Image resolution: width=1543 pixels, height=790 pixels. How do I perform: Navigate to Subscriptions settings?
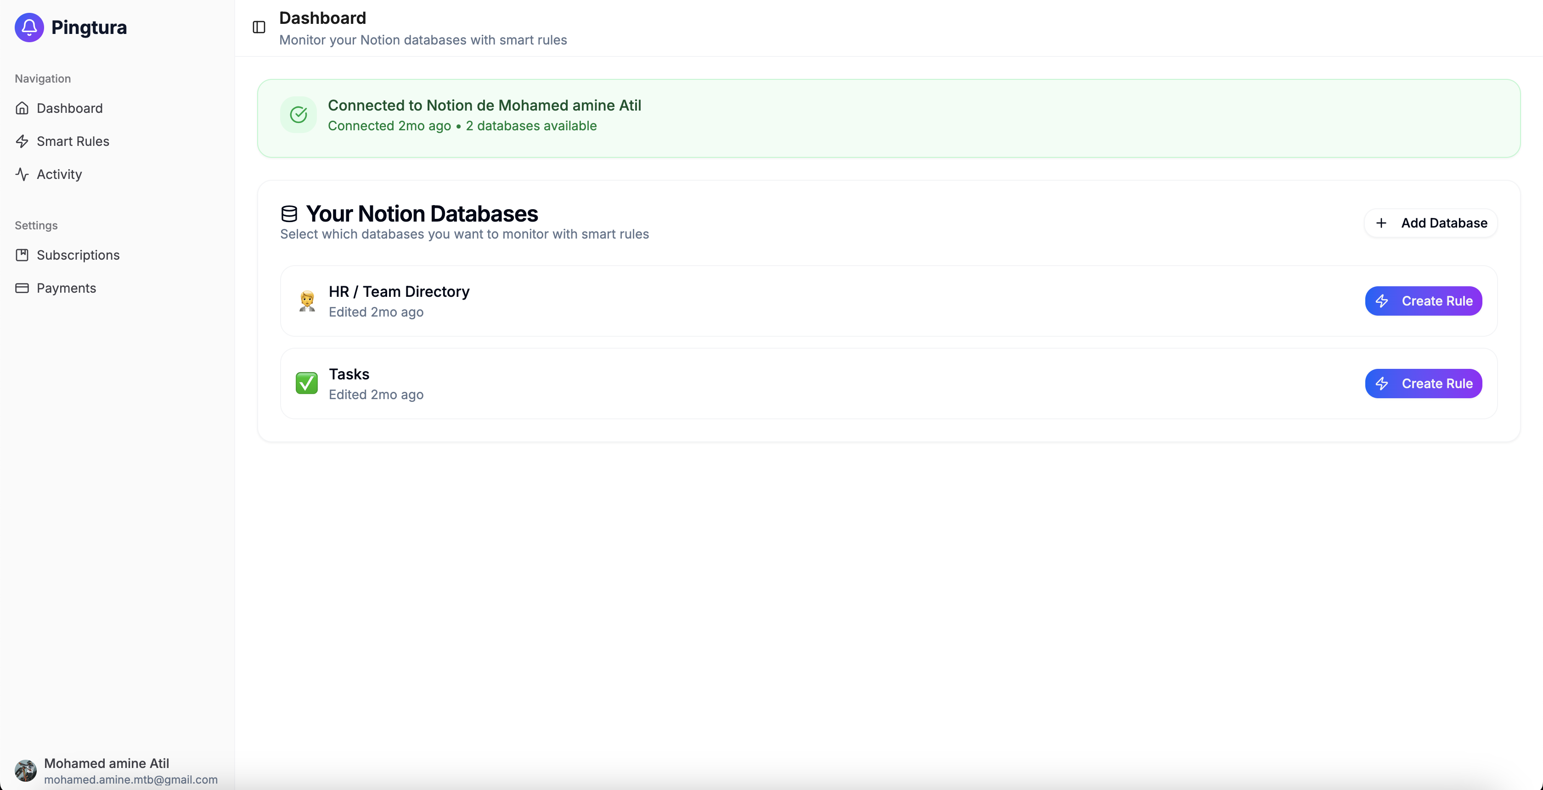pos(78,255)
